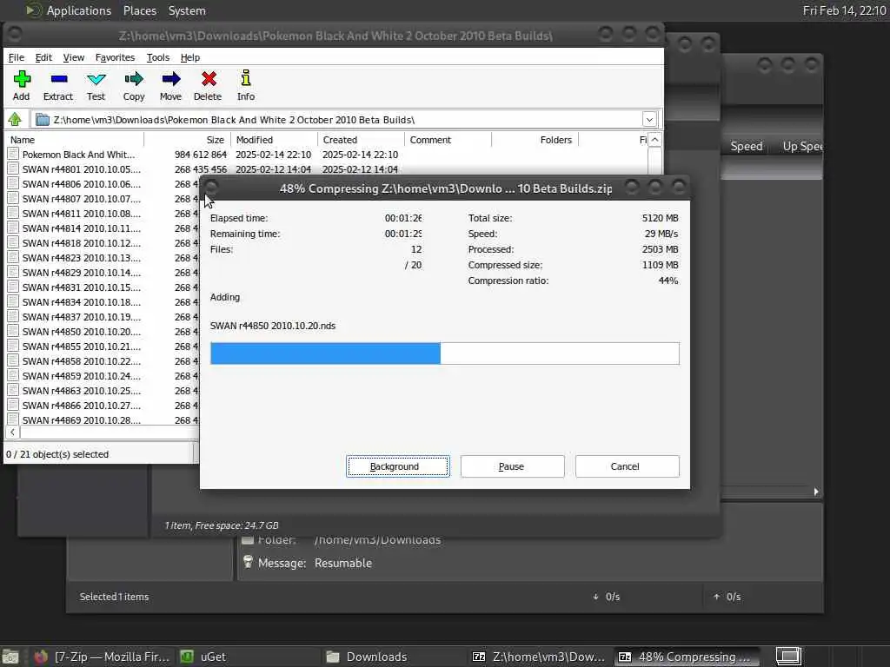Click file icon of Pokemon Black And Whit... row
Image resolution: width=890 pixels, height=667 pixels.
click(13, 155)
